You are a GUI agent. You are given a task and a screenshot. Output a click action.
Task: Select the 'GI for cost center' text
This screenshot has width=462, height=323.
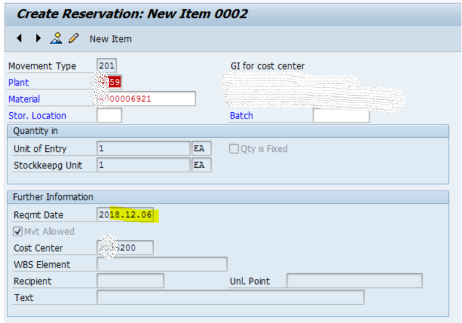tap(267, 66)
